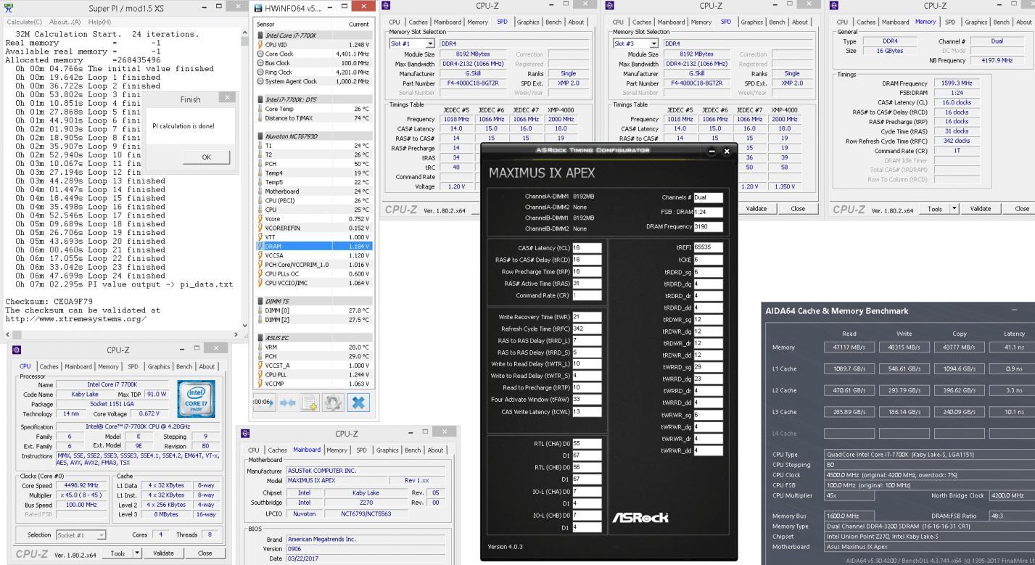Image resolution: width=1035 pixels, height=565 pixels.
Task: Click Validate in CPU-Z CPU window
Action: pos(163,553)
